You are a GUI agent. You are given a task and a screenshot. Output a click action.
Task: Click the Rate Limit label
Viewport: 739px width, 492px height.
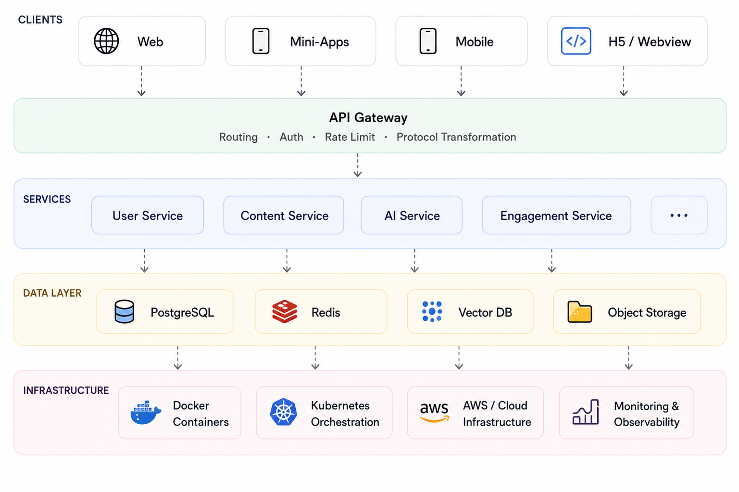point(350,137)
